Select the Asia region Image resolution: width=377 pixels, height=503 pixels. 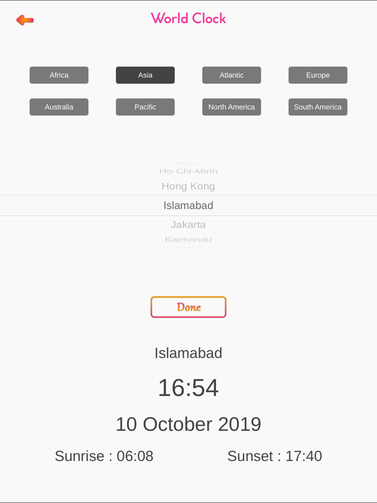[x=145, y=75]
